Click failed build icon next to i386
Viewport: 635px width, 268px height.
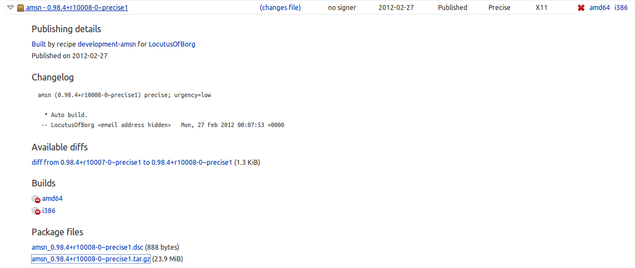(36, 211)
